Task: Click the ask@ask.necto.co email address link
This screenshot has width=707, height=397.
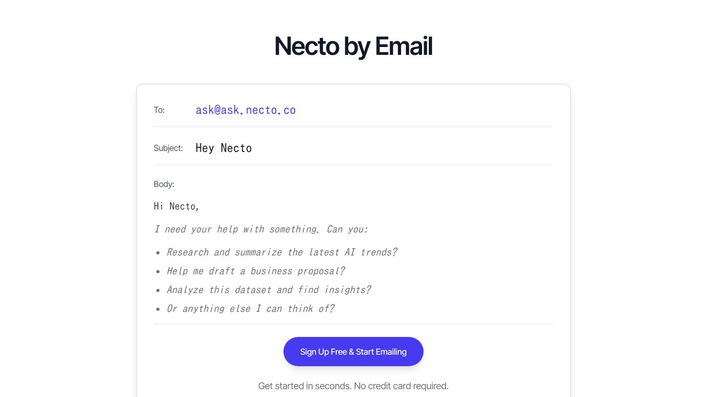Action: point(245,110)
